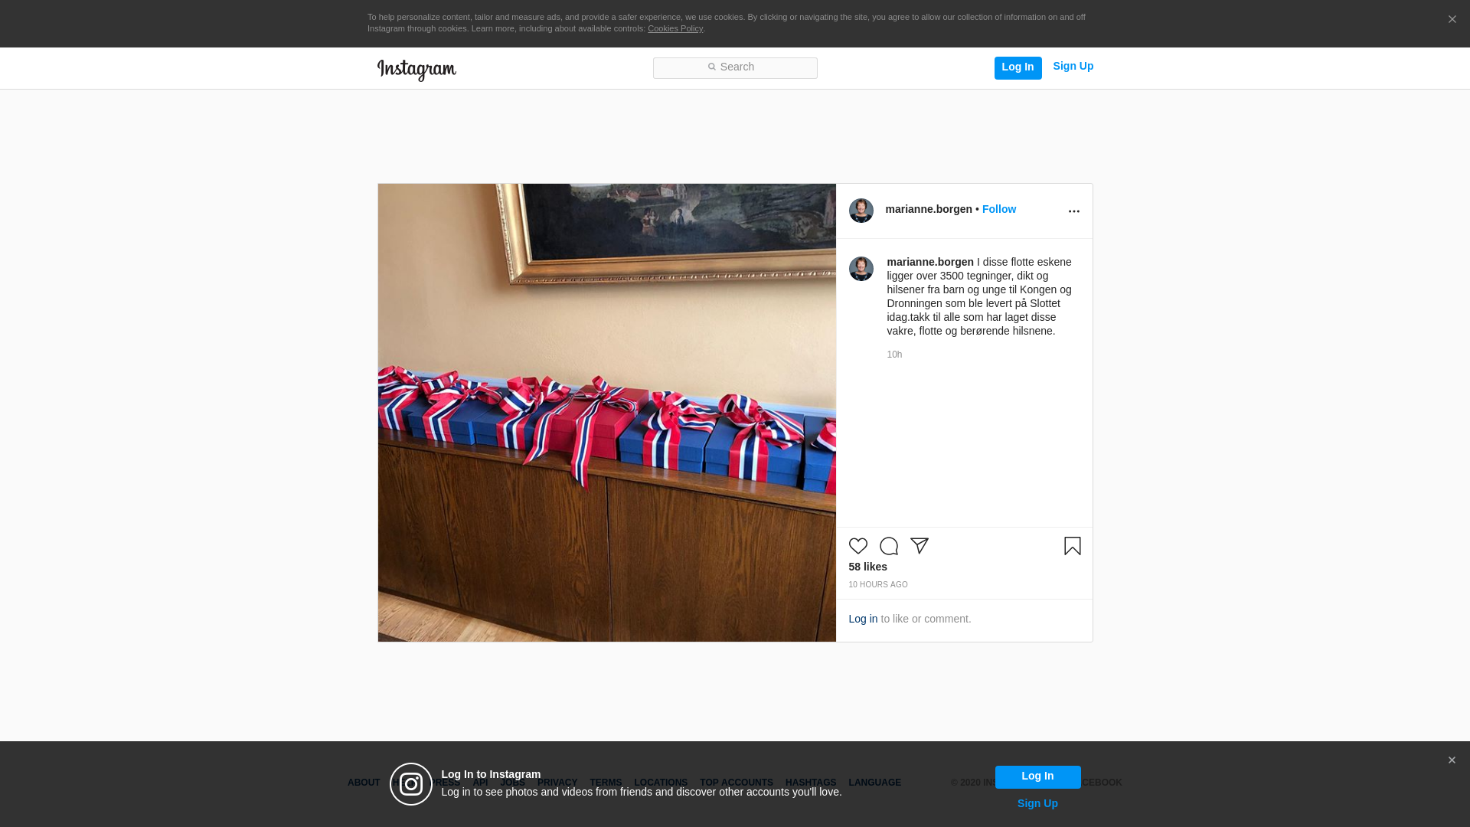Screen dimensions: 1470x827
Task: Open the LANGUAGE selector in footer
Action: coord(874,783)
